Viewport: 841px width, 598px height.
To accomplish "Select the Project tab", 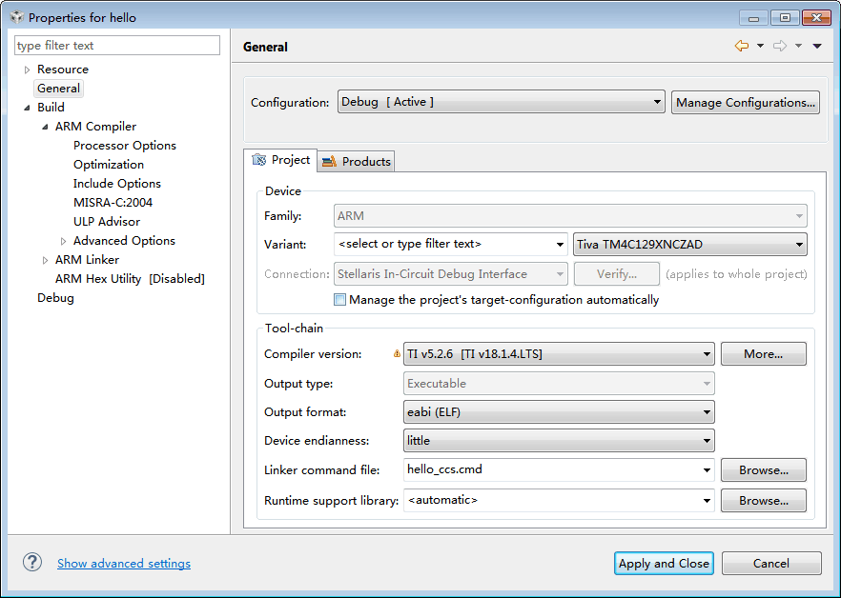I will click(x=281, y=160).
